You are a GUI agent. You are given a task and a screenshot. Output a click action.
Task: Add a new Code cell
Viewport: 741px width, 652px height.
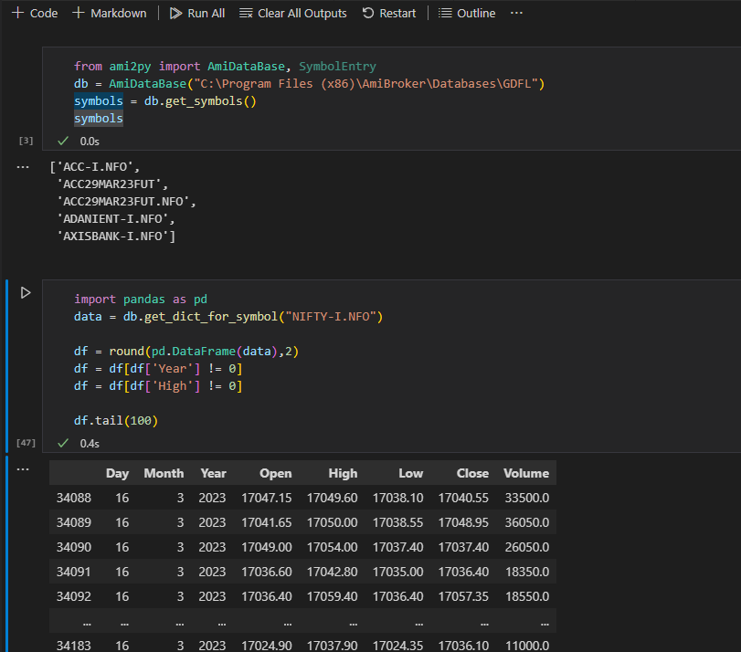click(35, 13)
